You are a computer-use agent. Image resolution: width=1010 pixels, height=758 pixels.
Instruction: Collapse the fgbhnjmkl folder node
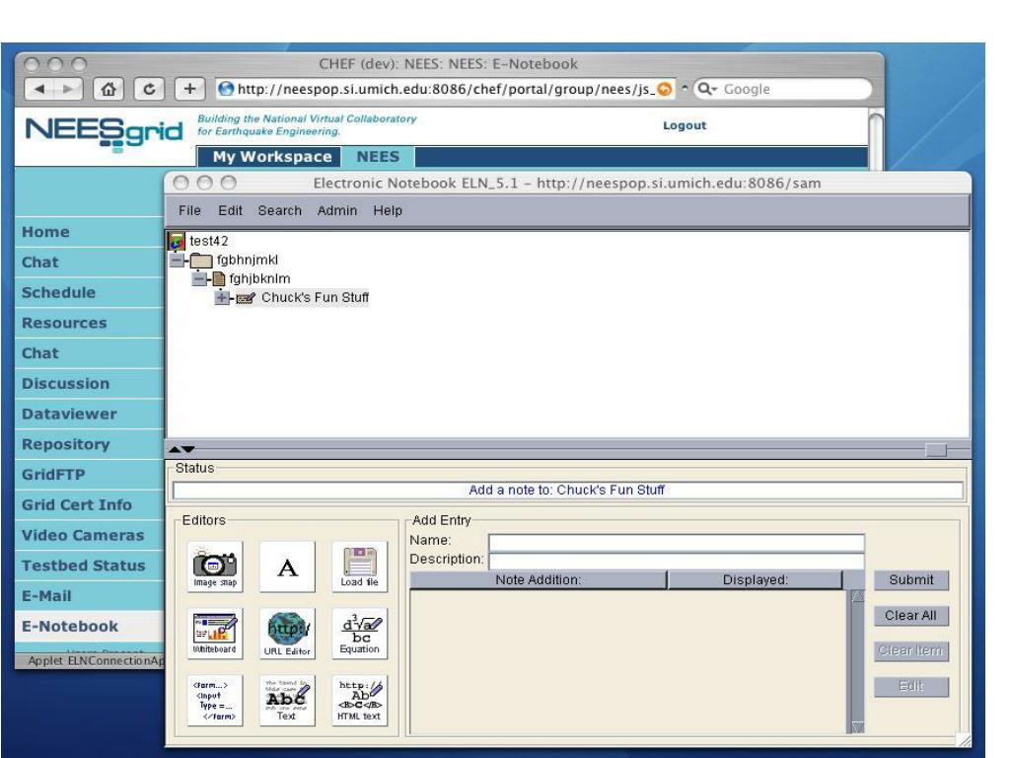click(x=178, y=261)
